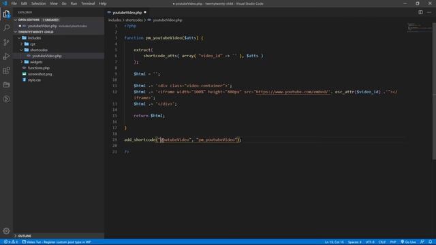Click the Explorer panel title

coord(25,12)
